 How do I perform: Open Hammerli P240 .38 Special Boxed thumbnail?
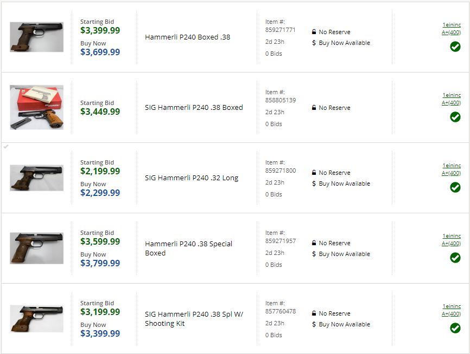36,248
